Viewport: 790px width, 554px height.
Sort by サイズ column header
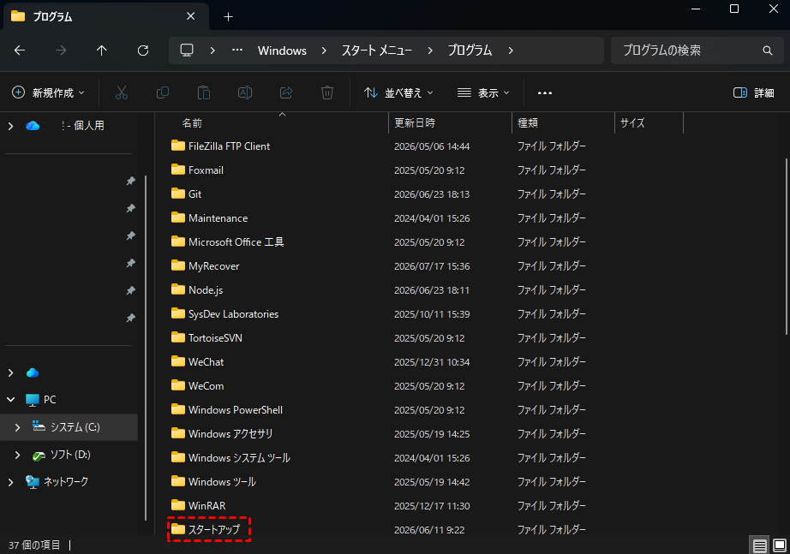[x=632, y=123]
